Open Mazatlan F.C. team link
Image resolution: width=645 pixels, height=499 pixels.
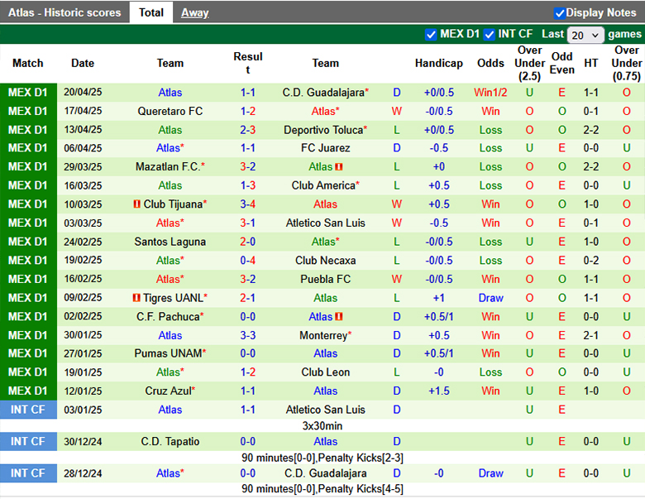pos(168,166)
